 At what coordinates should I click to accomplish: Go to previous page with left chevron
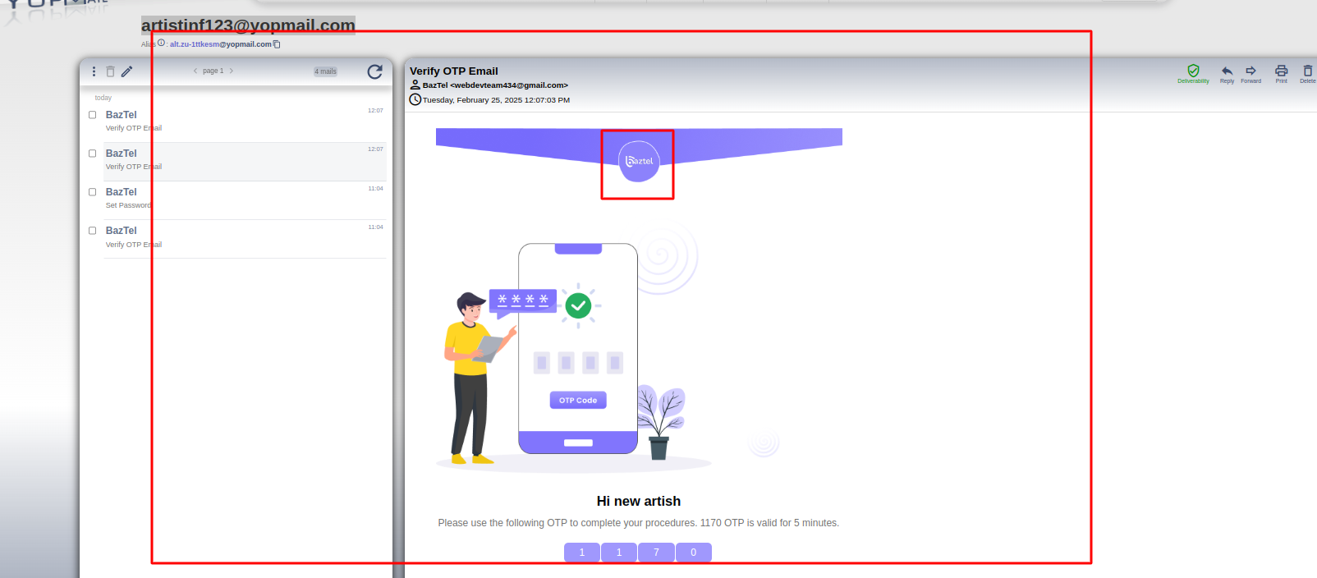pyautogui.click(x=195, y=71)
